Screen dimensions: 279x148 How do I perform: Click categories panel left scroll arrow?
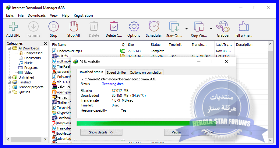coord(8,139)
